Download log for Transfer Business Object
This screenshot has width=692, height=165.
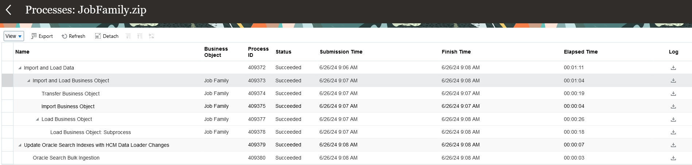click(673, 94)
